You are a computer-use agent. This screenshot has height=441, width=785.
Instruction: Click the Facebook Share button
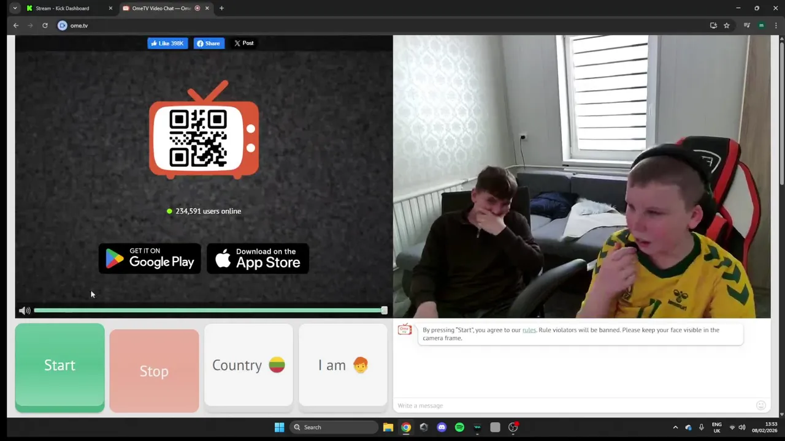click(209, 43)
